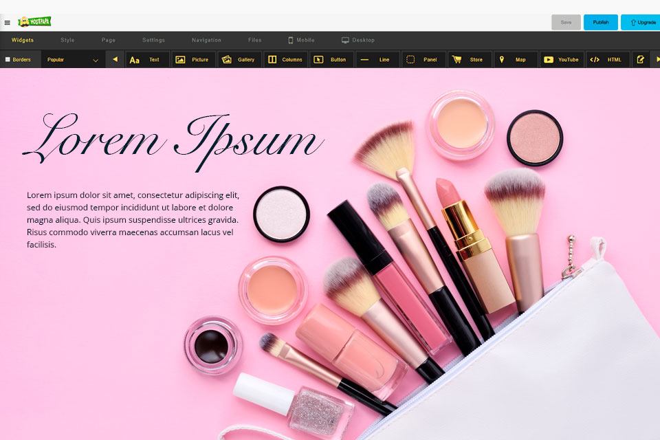Screen dimensions: 660x440
Task: Add a Button widget
Action: (x=331, y=60)
